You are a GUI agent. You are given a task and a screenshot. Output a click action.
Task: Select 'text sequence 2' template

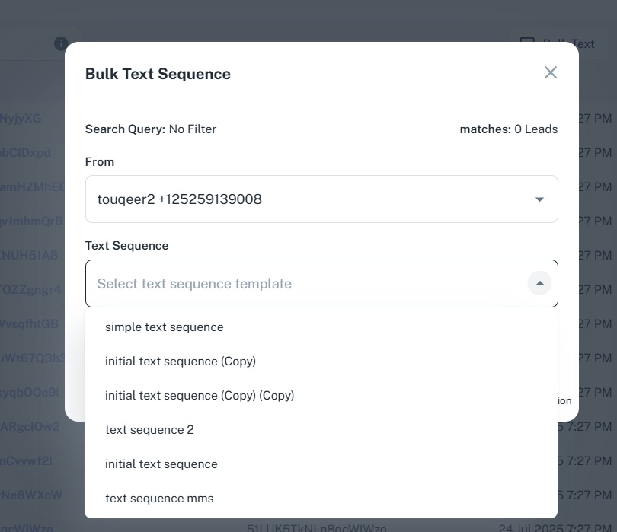[x=149, y=430]
